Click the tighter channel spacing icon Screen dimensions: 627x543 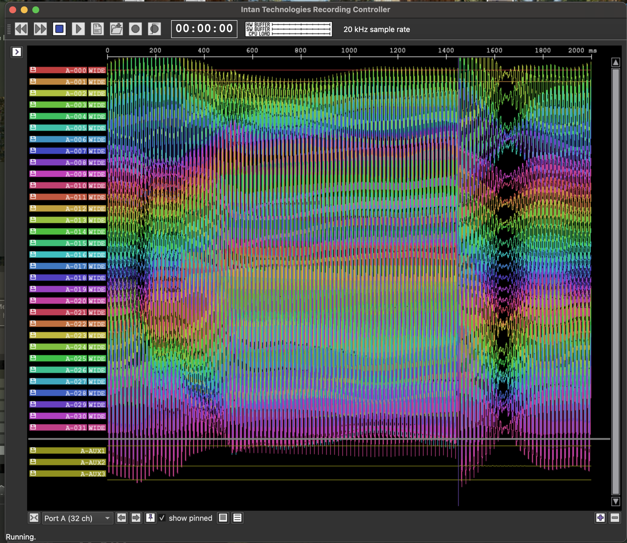pos(223,518)
